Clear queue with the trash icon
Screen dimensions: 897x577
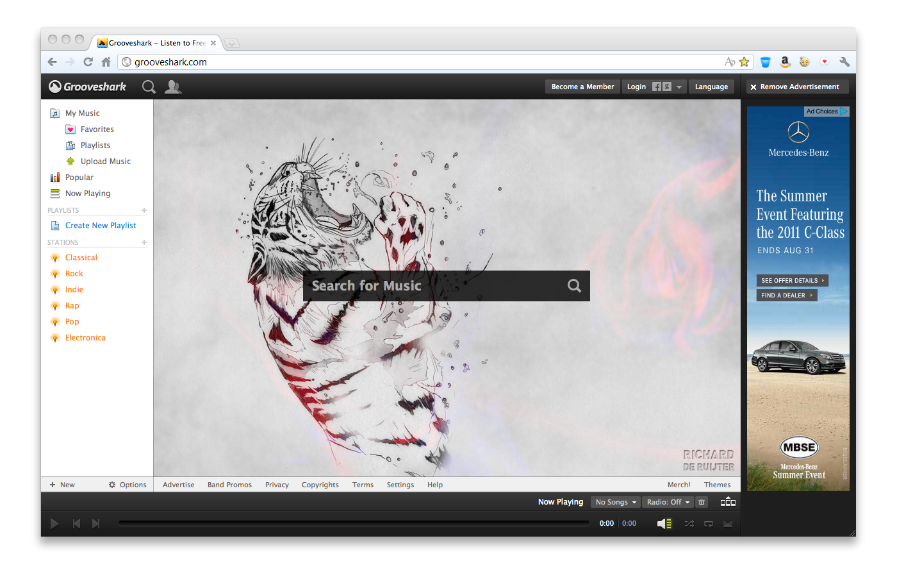702,502
